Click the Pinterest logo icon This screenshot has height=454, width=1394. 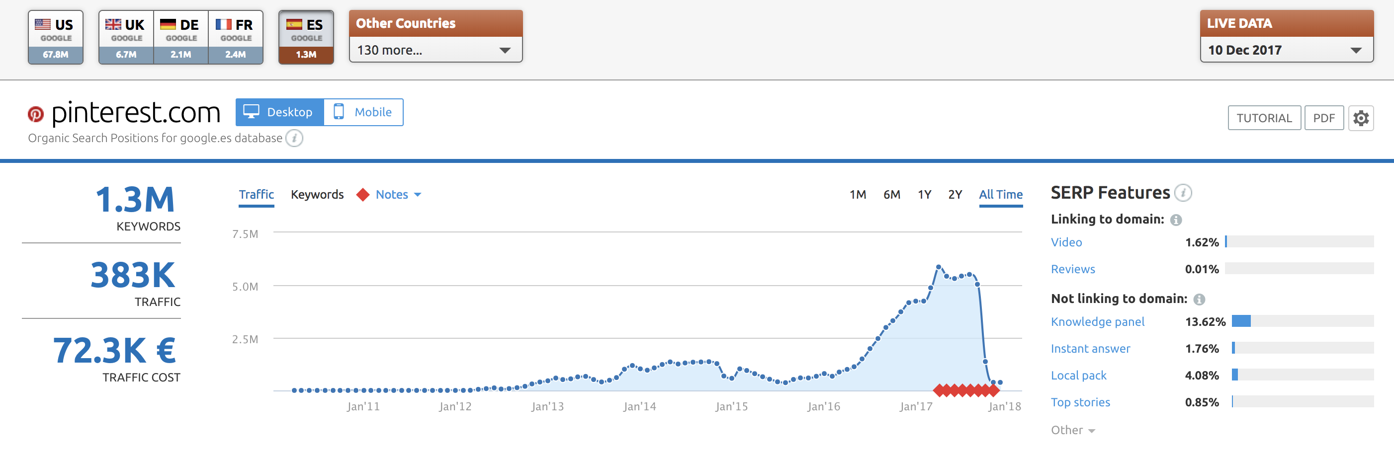coord(36,114)
